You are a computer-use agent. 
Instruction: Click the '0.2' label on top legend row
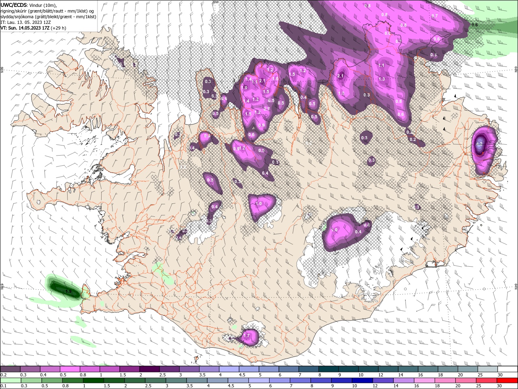[x=3, y=375]
